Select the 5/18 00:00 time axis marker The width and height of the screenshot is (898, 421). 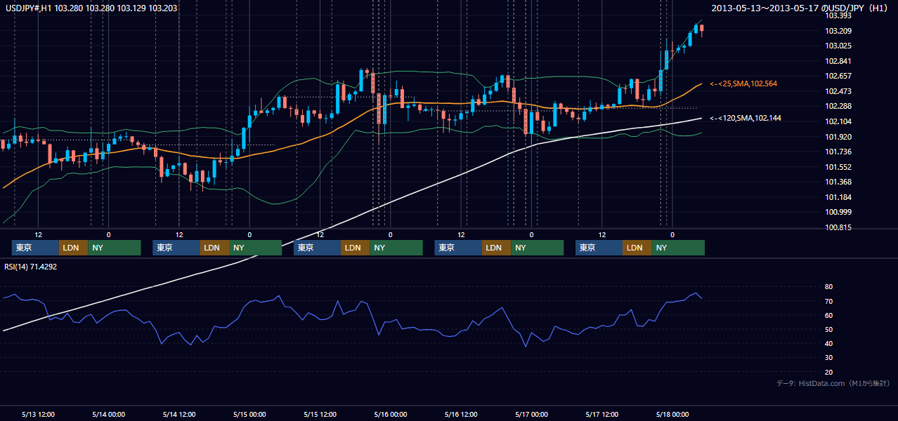pos(672,414)
